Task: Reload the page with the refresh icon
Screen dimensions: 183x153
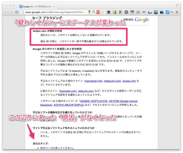Action: [17, 12]
